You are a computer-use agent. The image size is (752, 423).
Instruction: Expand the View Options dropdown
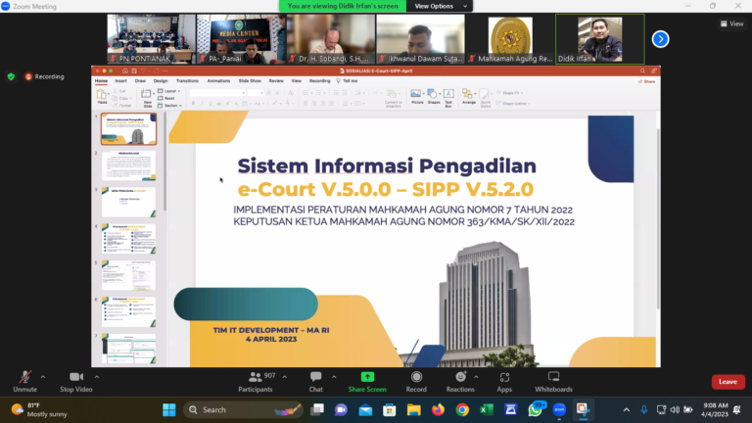click(x=434, y=6)
